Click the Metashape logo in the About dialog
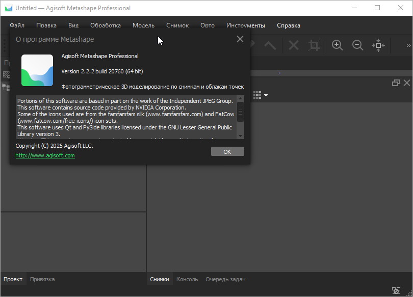This screenshot has width=413, height=297. 37,70
